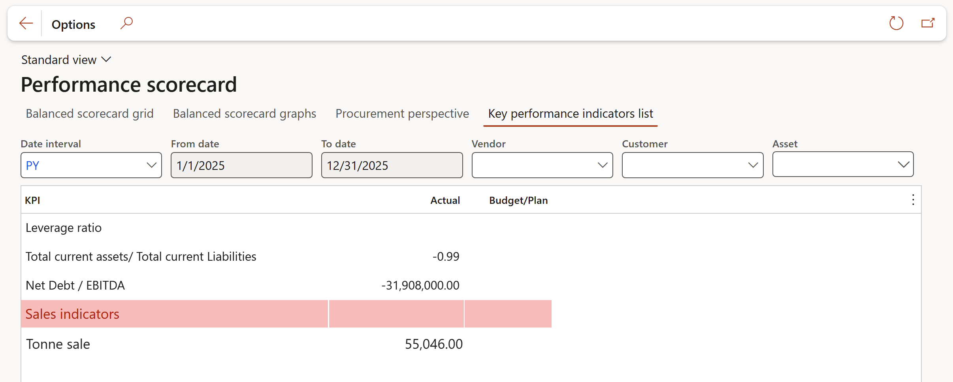
Task: Open page in new window icon
Action: click(x=928, y=23)
